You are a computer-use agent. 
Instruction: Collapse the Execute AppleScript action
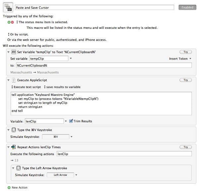9,80
